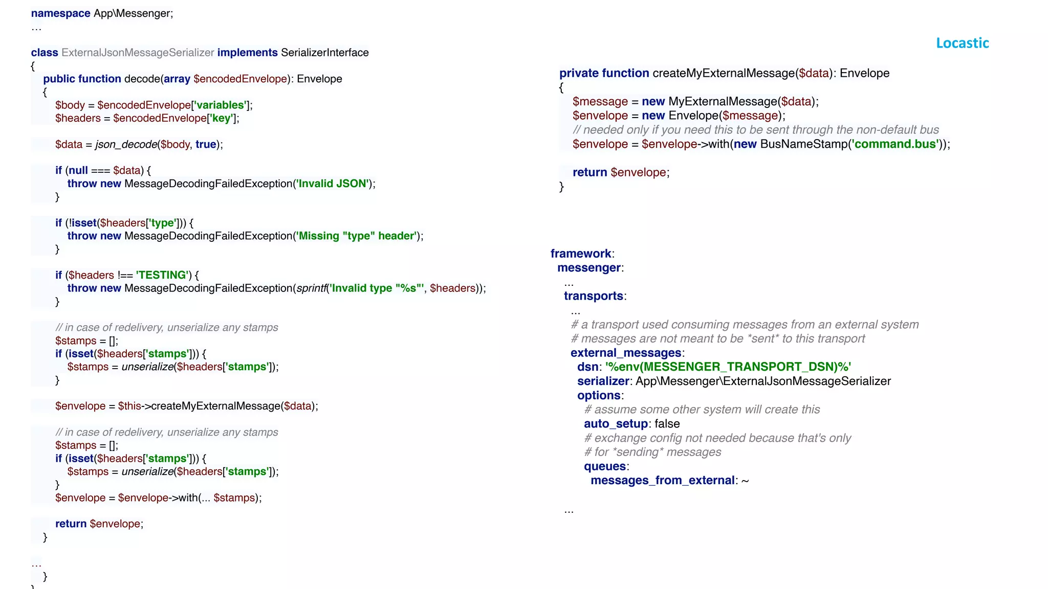The image size is (1048, 589).
Task: Click the 'return $envelope;' line in createMyExternalMessage
Action: click(621, 172)
